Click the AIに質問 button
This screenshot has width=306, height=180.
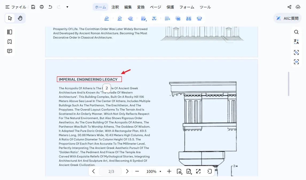[x=287, y=18]
